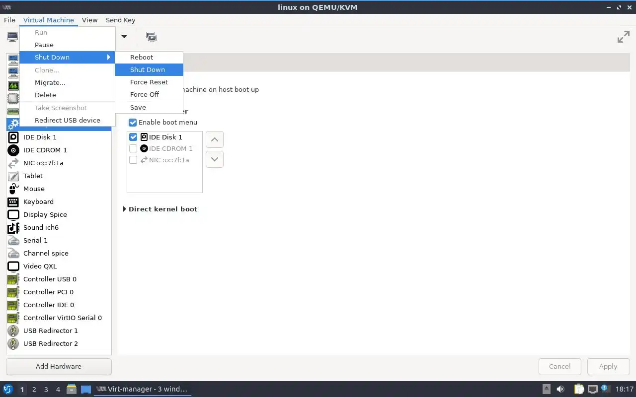Switch to workspace 2 on taskbar

[34, 389]
